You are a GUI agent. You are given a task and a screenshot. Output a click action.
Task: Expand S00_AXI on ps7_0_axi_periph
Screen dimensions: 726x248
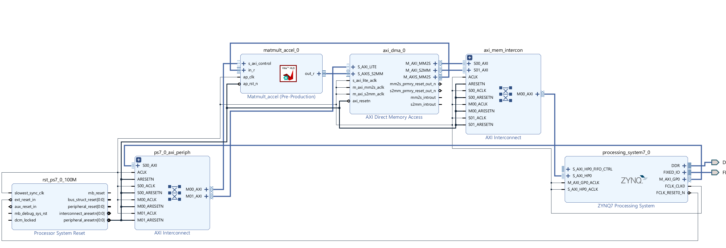pyautogui.click(x=138, y=165)
